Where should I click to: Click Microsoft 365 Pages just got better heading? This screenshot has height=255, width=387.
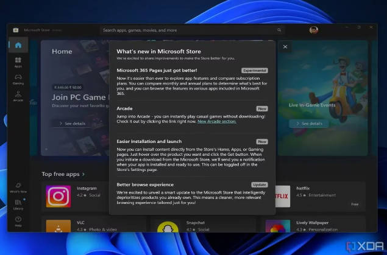click(x=157, y=70)
